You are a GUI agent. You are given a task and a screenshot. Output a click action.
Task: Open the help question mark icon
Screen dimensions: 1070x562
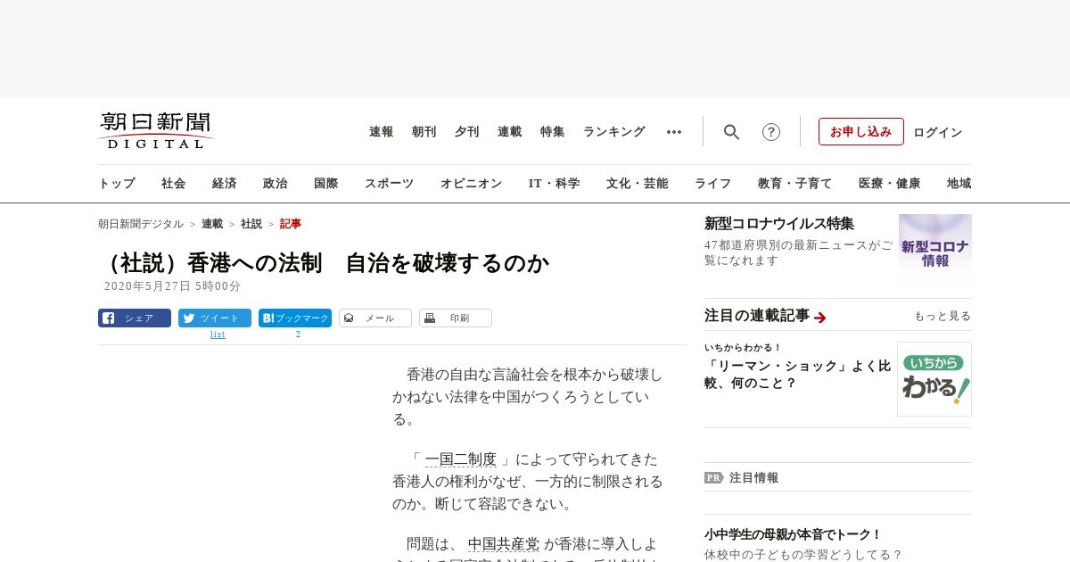pyautogui.click(x=771, y=132)
